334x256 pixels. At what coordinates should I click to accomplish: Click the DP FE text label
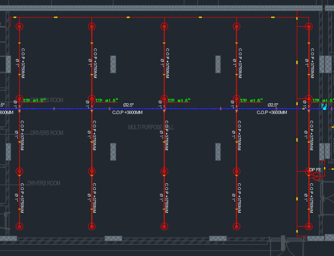pos(315,169)
